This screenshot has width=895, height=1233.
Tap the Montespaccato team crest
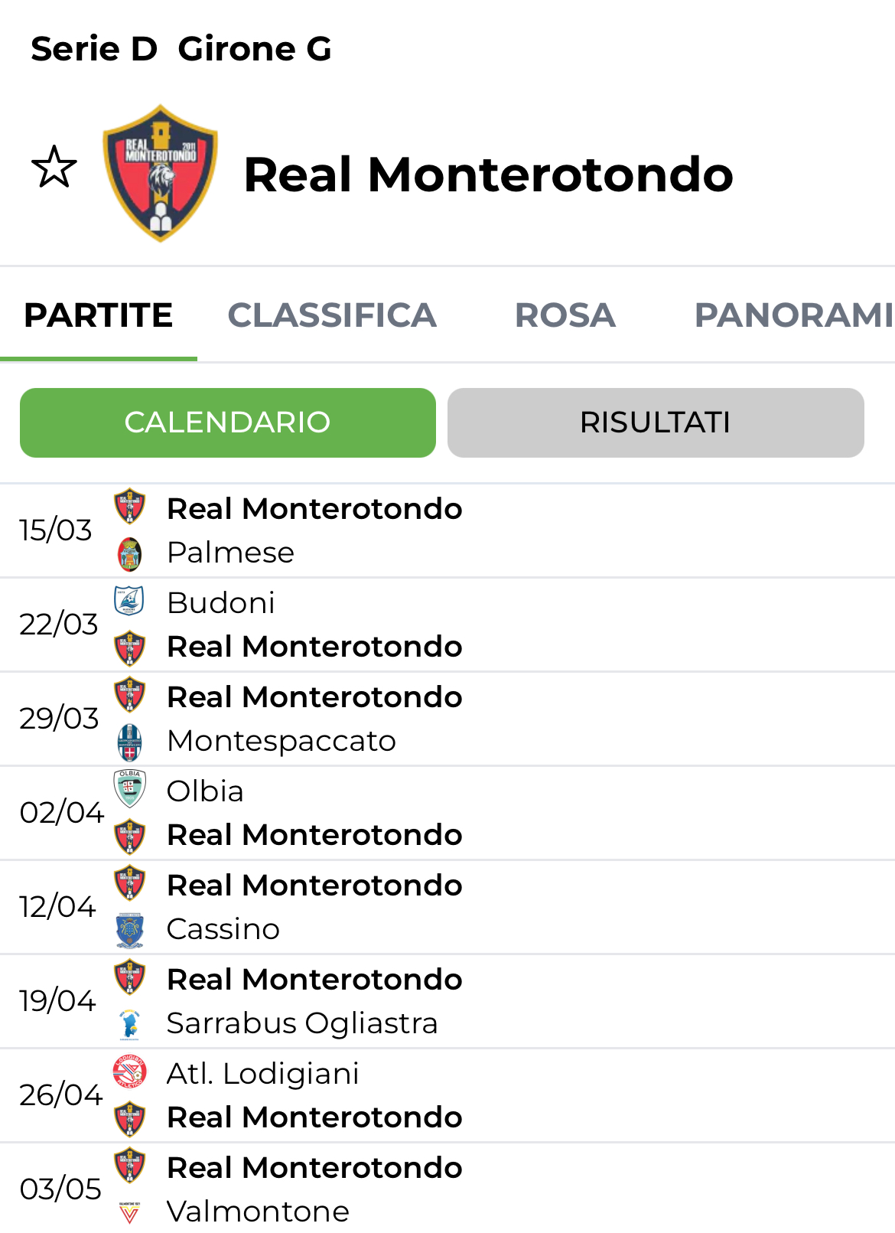(130, 742)
